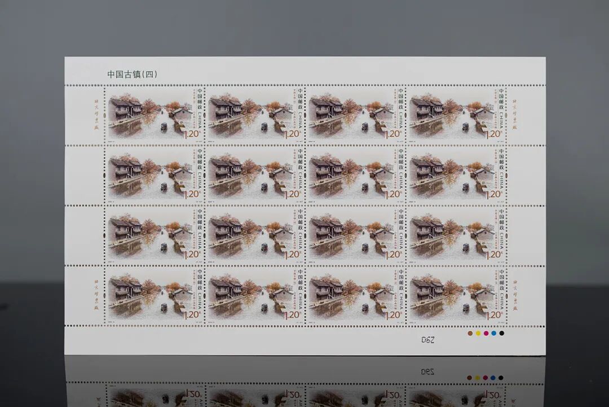Select the brown color registration dot
This screenshot has height=407, width=609.
pyautogui.click(x=470, y=334)
